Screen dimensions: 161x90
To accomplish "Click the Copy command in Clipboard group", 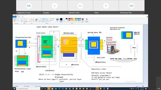I will (x=18, y=20).
